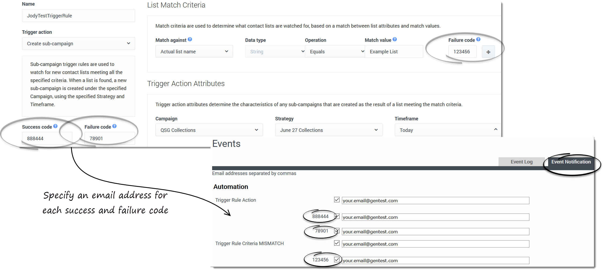Click help icon beside List Match Failure code
This screenshot has height=271, width=605.
(x=478, y=39)
